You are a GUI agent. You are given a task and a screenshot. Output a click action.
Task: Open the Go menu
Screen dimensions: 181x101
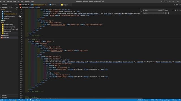18,1
